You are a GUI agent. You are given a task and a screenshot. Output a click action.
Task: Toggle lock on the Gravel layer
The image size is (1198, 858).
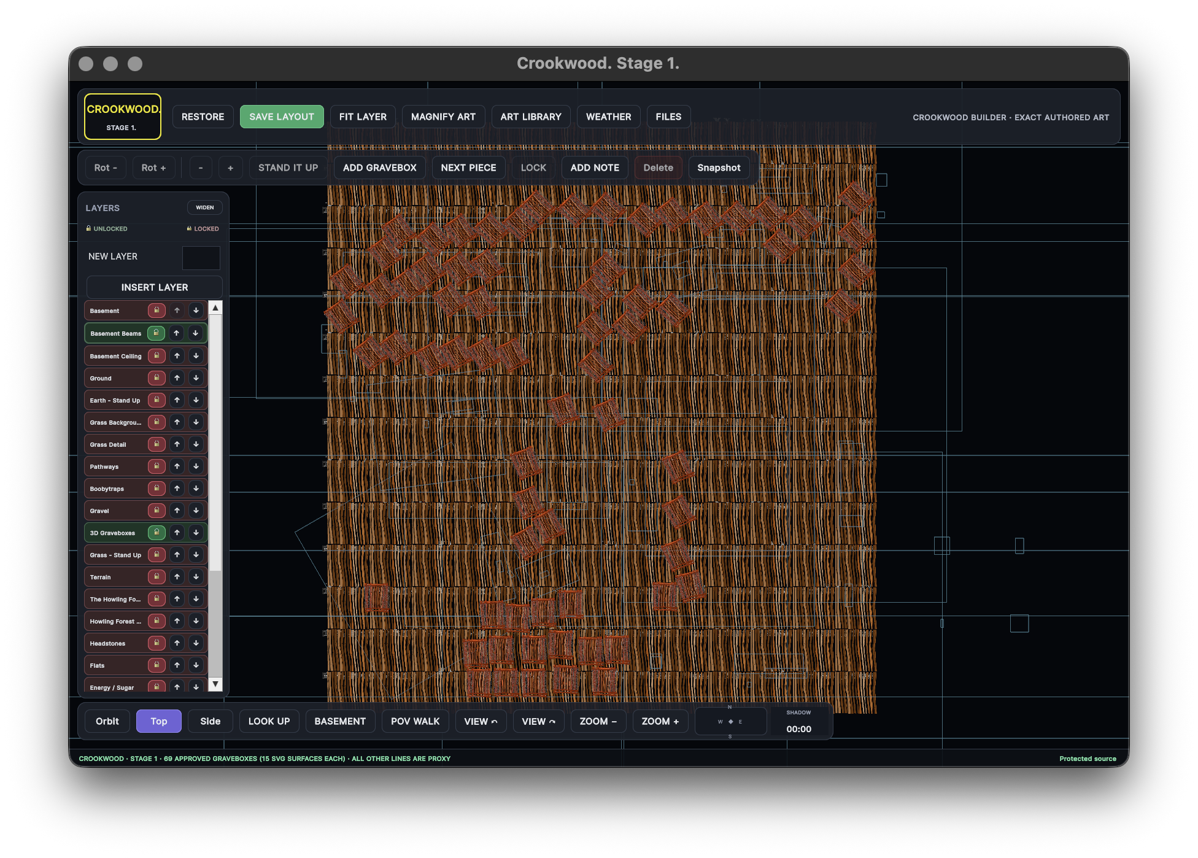click(x=157, y=511)
